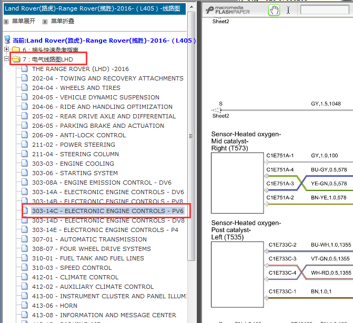Click scroll up arrow of tree scrollbar
Screen dimensions: 353x323
coord(191,7)
